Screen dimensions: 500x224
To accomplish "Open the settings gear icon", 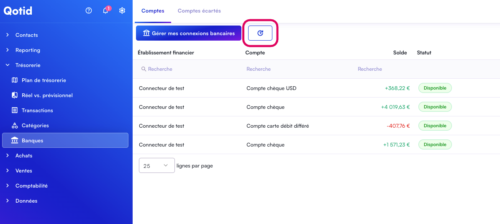I will [122, 10].
